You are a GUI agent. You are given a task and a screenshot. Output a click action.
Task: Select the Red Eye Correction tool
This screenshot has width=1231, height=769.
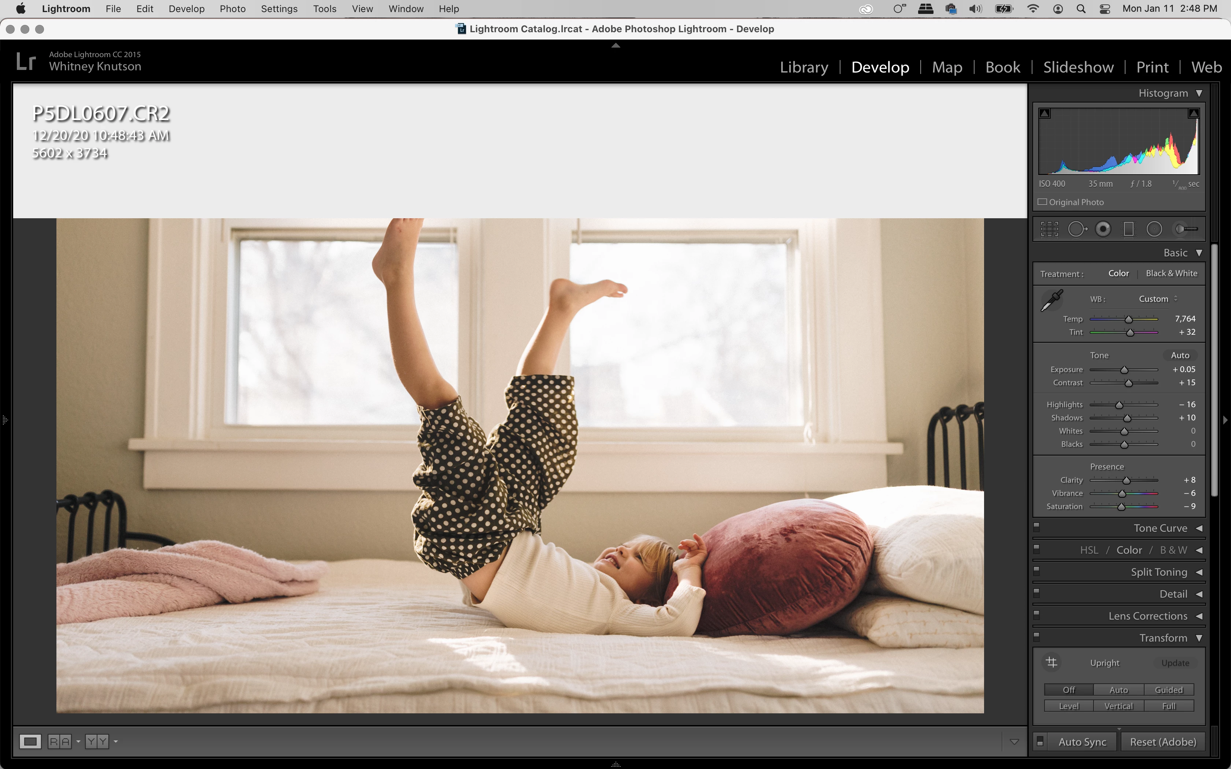click(1103, 229)
